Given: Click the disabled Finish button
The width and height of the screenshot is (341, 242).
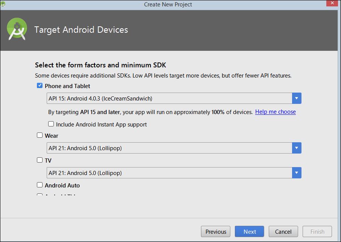Looking at the screenshot, I should coord(317,231).
